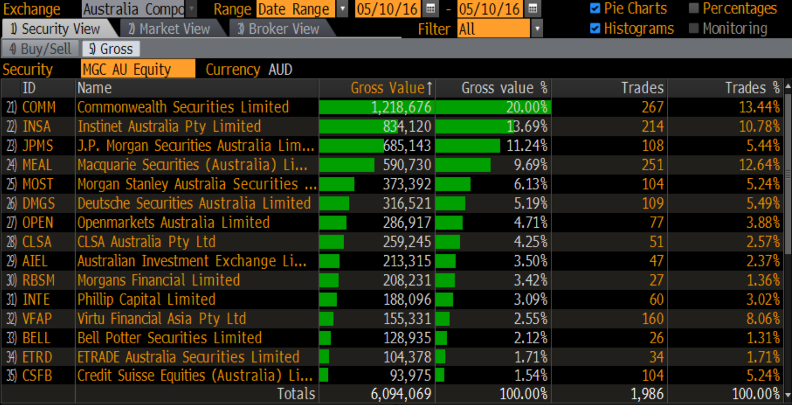Click the gross value 373,392
The width and height of the screenshot is (792, 405).
tap(407, 184)
